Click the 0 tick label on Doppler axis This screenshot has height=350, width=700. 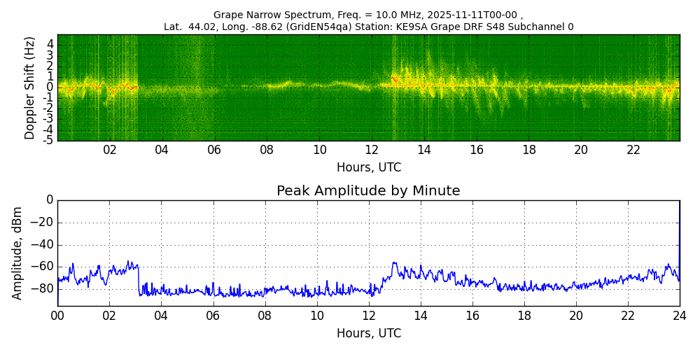50,87
